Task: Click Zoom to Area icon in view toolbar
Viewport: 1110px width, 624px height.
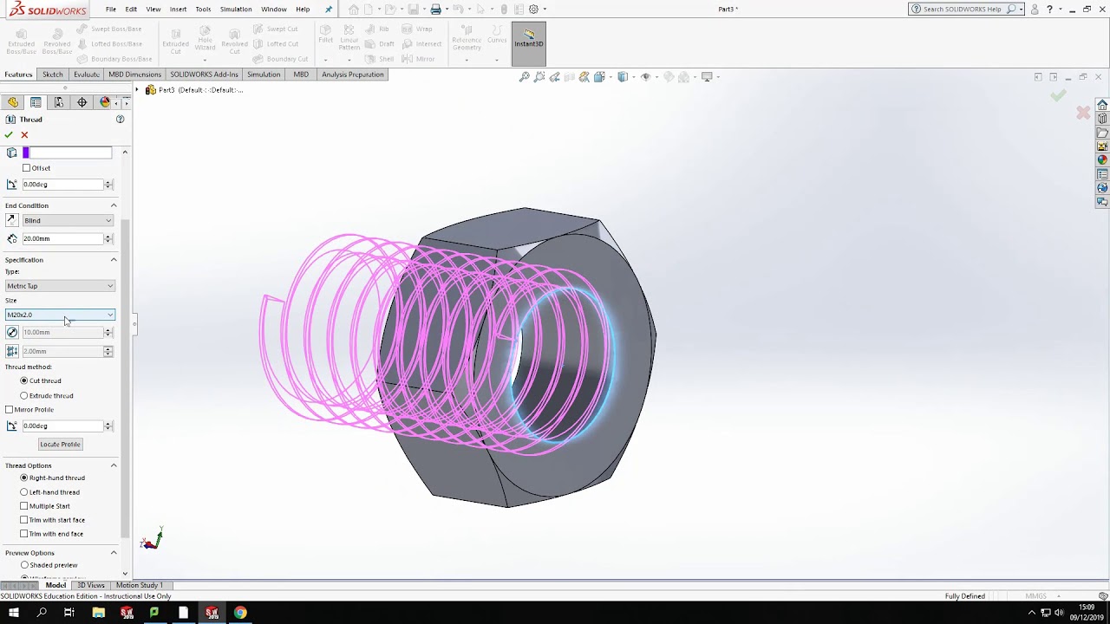Action: click(539, 77)
